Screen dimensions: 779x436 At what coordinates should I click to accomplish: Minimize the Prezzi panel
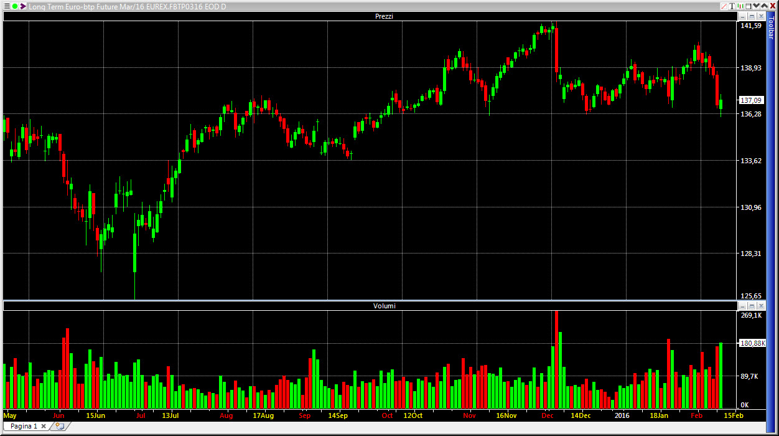742,16
